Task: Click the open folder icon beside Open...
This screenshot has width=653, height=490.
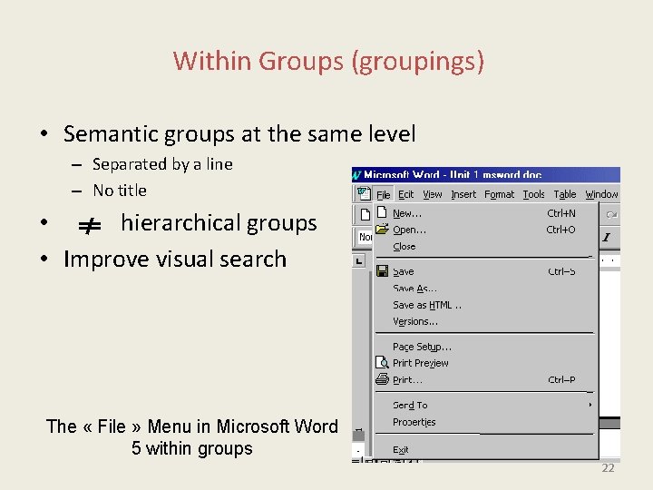Action: click(382, 230)
